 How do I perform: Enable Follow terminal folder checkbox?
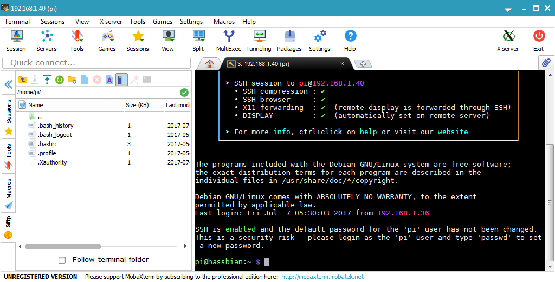click(x=62, y=260)
